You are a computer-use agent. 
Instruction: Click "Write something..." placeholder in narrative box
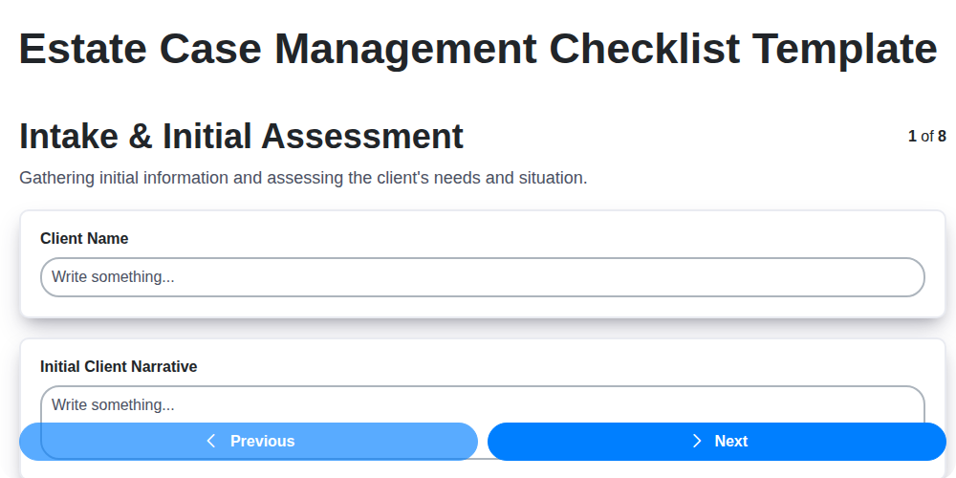pos(113,405)
